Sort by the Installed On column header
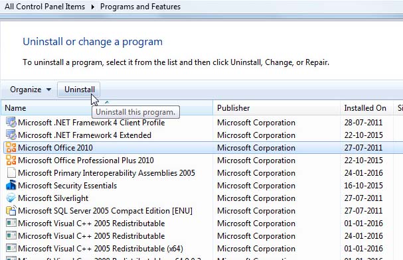The width and height of the screenshot is (403, 260). coord(366,108)
